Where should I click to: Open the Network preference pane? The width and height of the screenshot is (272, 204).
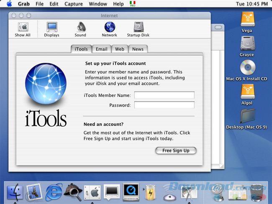(110, 28)
